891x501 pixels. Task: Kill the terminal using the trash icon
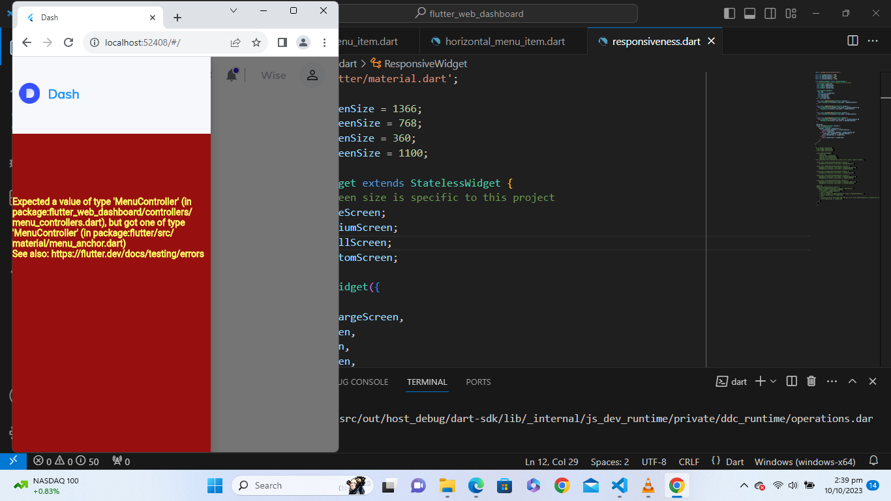point(811,381)
